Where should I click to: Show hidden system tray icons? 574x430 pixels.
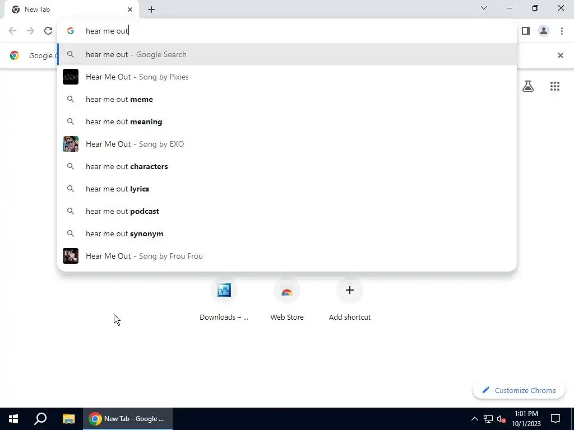[x=474, y=419]
